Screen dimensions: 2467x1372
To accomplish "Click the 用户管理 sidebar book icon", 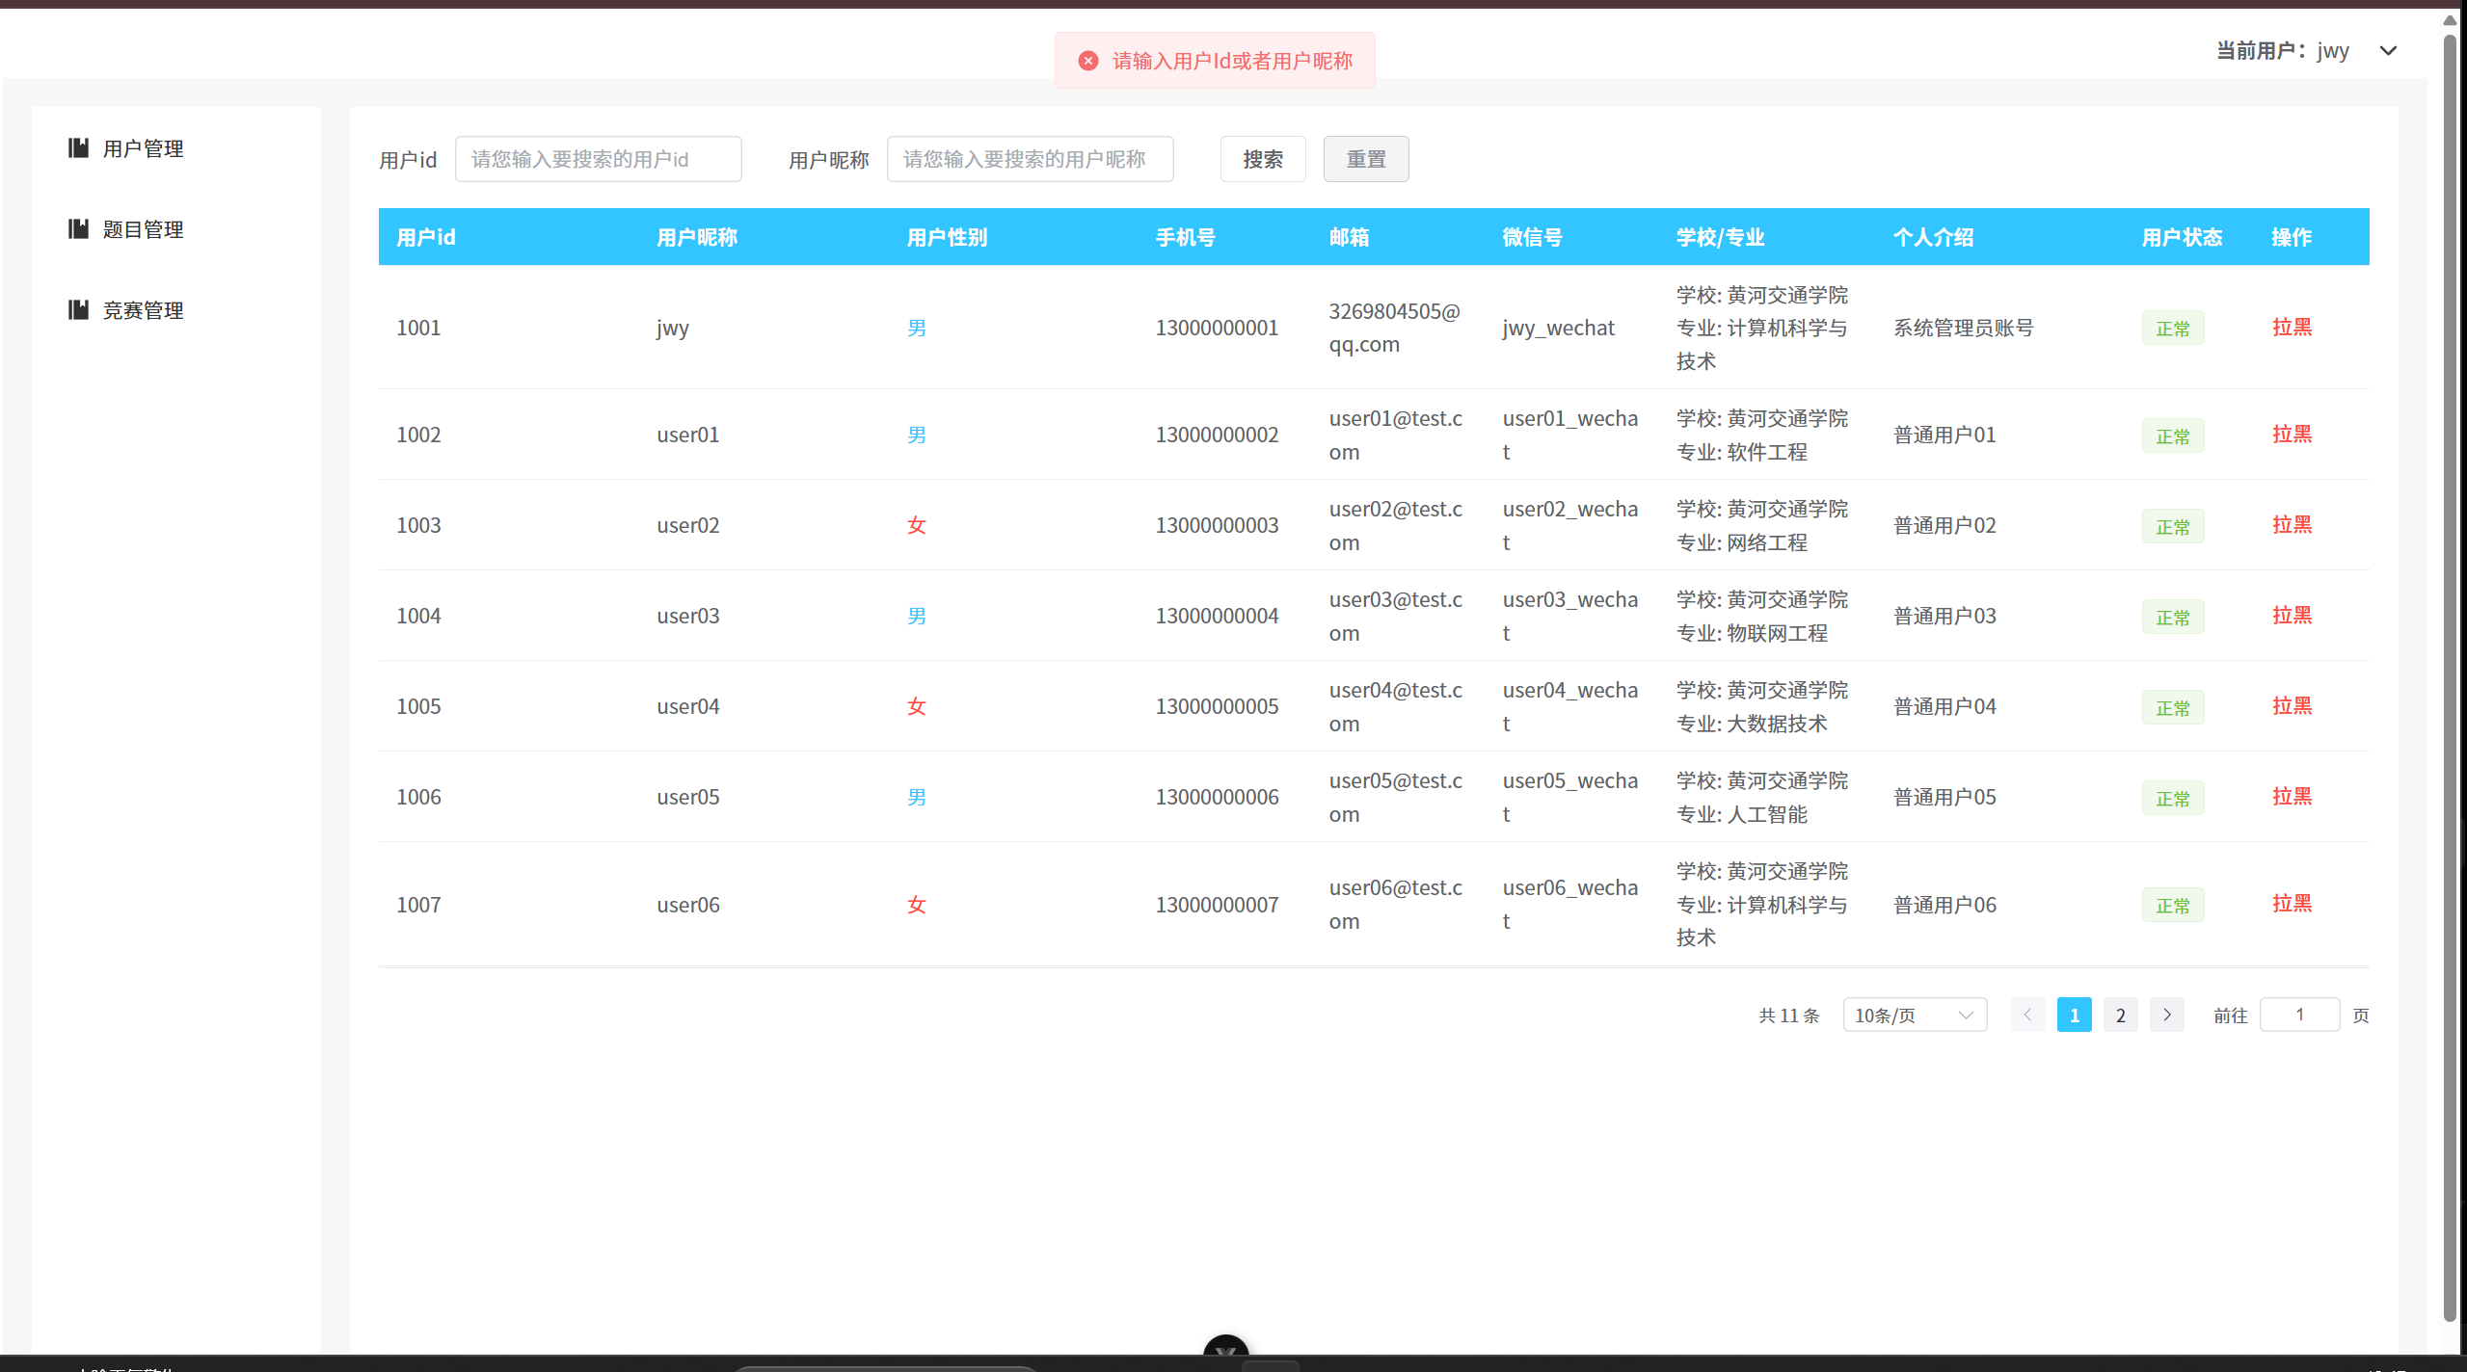I will click(78, 147).
